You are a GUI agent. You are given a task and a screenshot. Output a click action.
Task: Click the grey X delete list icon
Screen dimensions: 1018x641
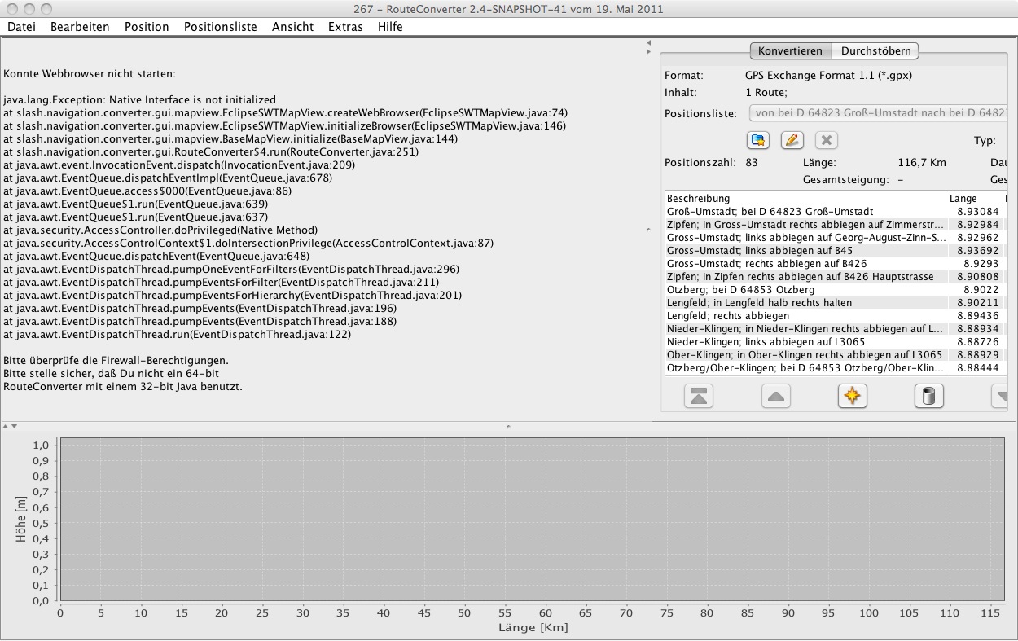click(x=826, y=140)
